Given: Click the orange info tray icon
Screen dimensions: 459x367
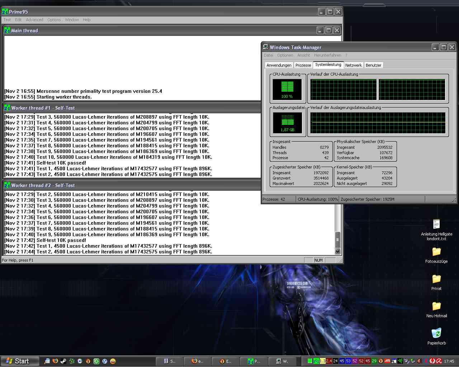Looking at the screenshot, I should pos(381,361).
